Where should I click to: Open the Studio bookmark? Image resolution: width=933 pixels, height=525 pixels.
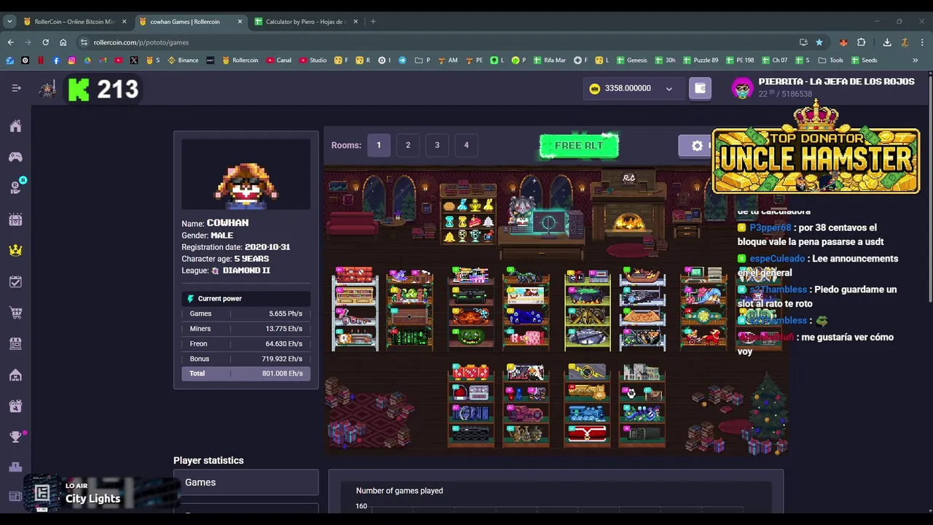point(313,61)
